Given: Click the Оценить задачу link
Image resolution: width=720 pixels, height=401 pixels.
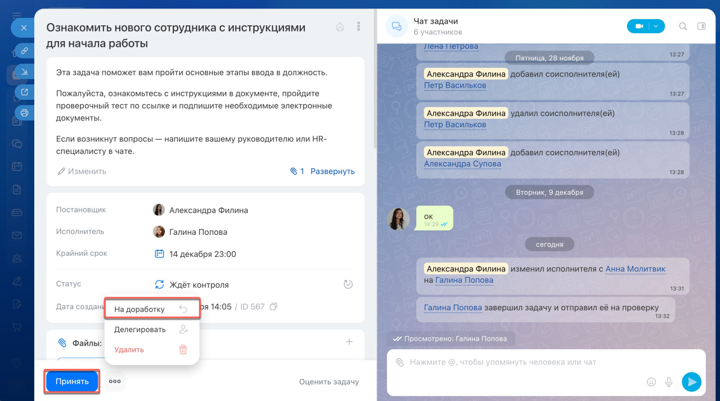Looking at the screenshot, I should click(x=328, y=382).
